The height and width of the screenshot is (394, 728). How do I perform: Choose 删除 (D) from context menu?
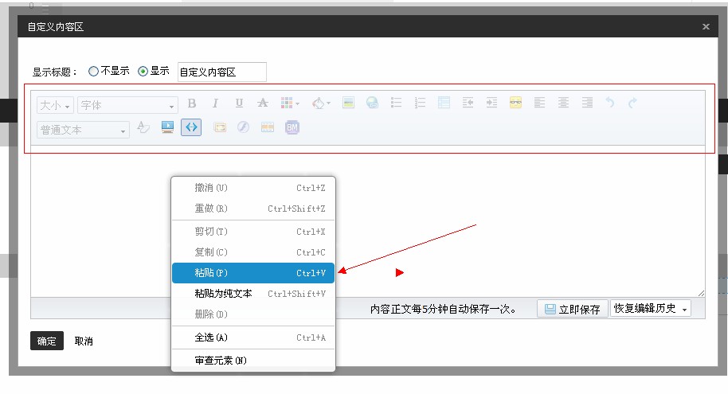click(253, 314)
